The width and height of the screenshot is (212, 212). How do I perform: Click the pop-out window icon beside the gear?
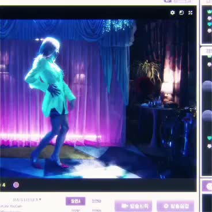(181, 13)
